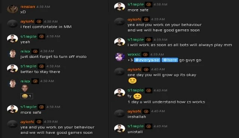Screen dimensions: 239x138
Task: Open s1mple's avatar next to the "yeah" message
Action: pyautogui.click(x=12, y=39)
